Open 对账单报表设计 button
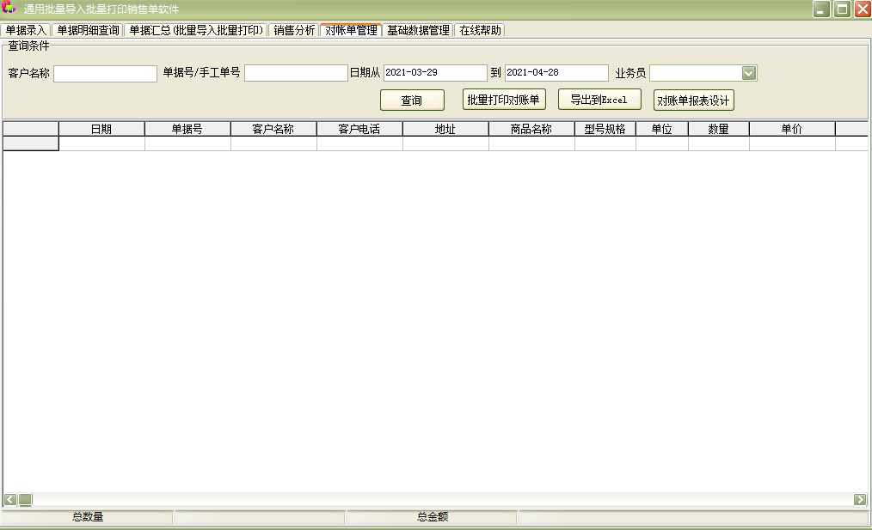 click(693, 100)
